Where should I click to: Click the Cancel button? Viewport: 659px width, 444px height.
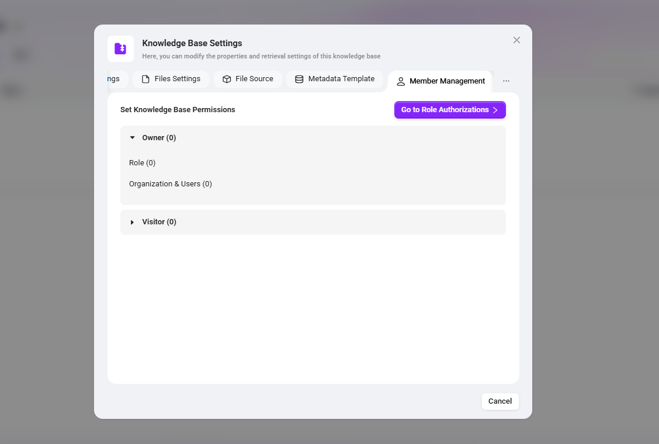(500, 401)
